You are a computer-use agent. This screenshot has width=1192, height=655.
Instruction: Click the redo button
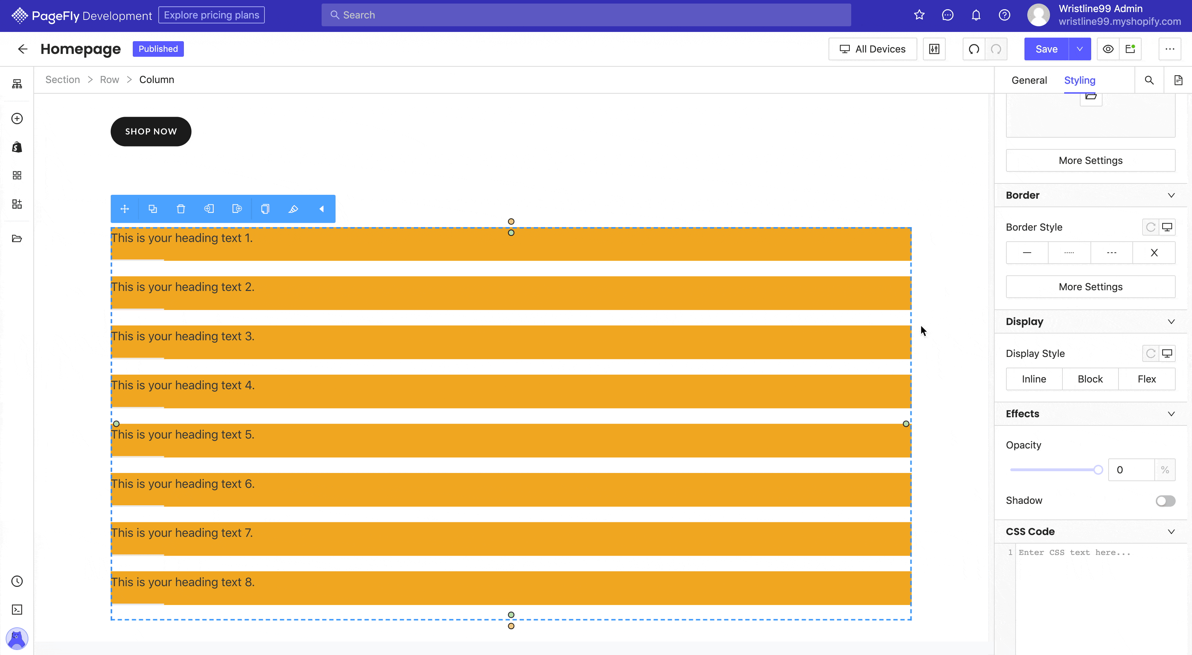click(996, 49)
